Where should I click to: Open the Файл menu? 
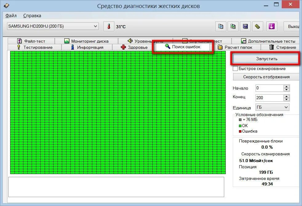(x=11, y=16)
